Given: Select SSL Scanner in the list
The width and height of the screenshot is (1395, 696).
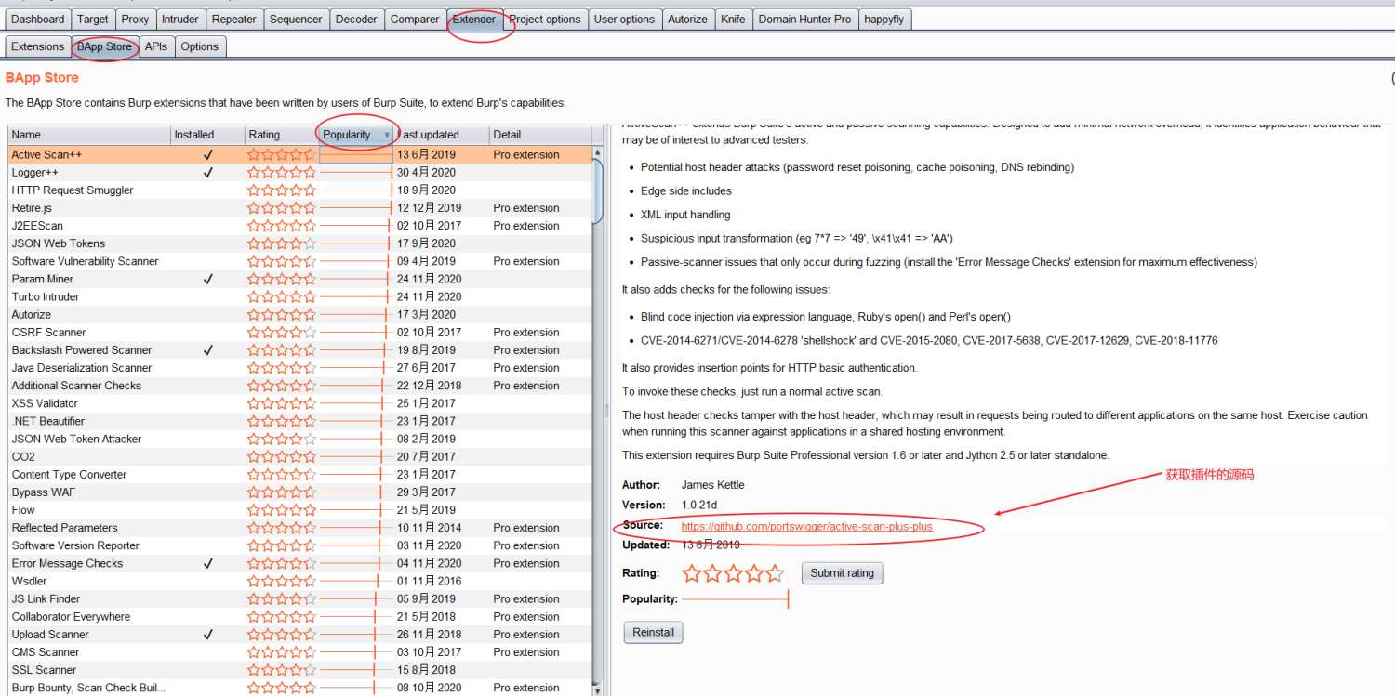Looking at the screenshot, I should [299, 670].
